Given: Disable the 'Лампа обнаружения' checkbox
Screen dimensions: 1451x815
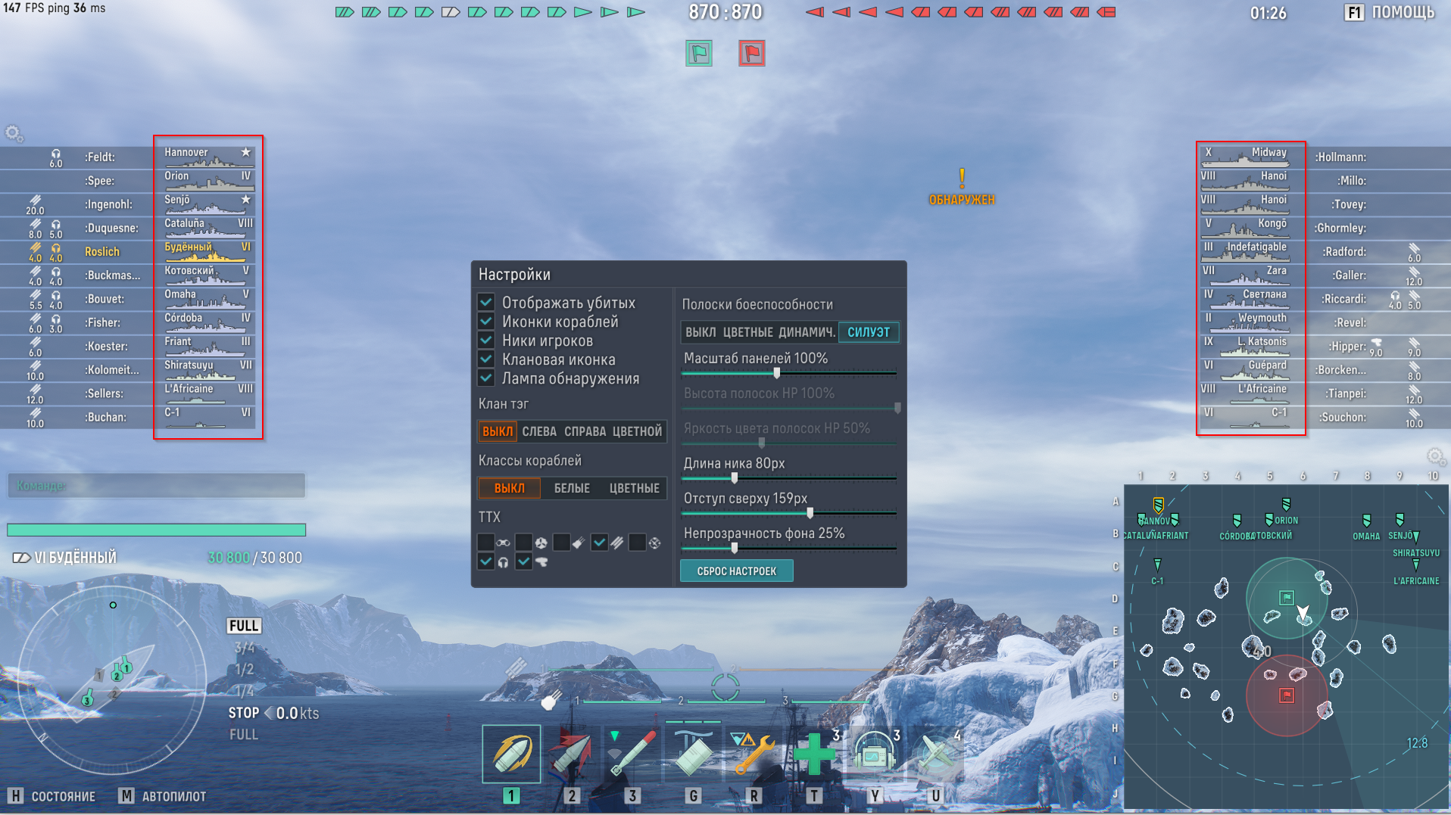Looking at the screenshot, I should point(486,378).
